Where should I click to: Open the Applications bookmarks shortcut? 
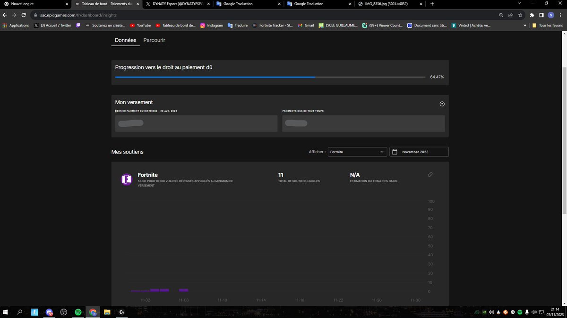[16, 25]
